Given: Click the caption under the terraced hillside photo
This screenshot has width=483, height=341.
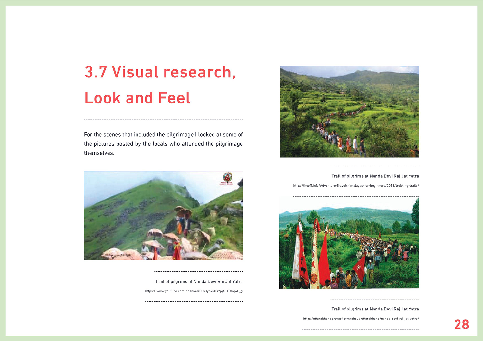Looking at the screenshot, I should 375,176.
